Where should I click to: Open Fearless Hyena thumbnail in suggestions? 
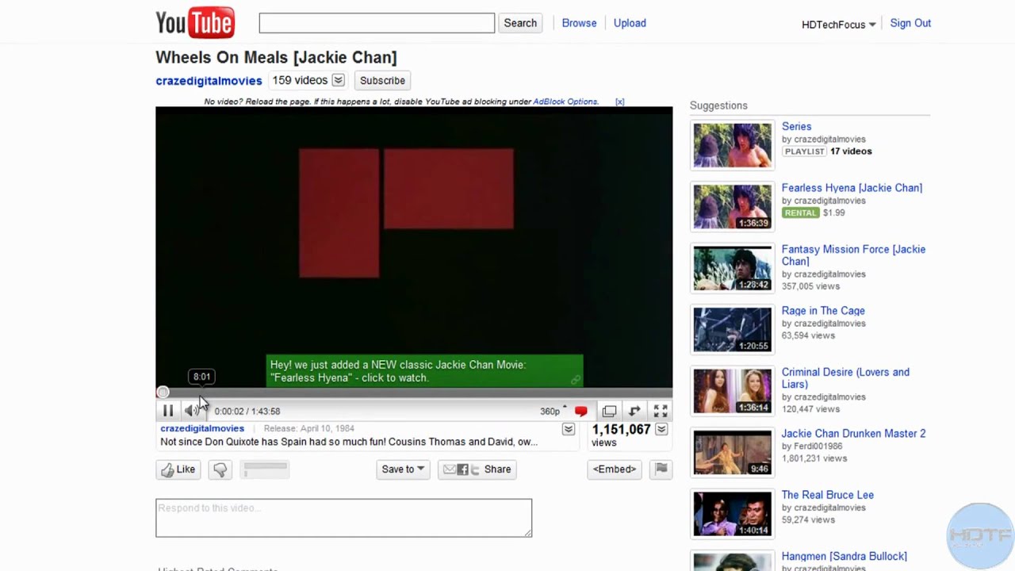pos(732,207)
